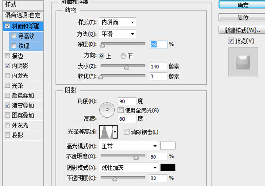Open the white highlight color swatch
Screen dimensions: 265x186
pos(168,146)
